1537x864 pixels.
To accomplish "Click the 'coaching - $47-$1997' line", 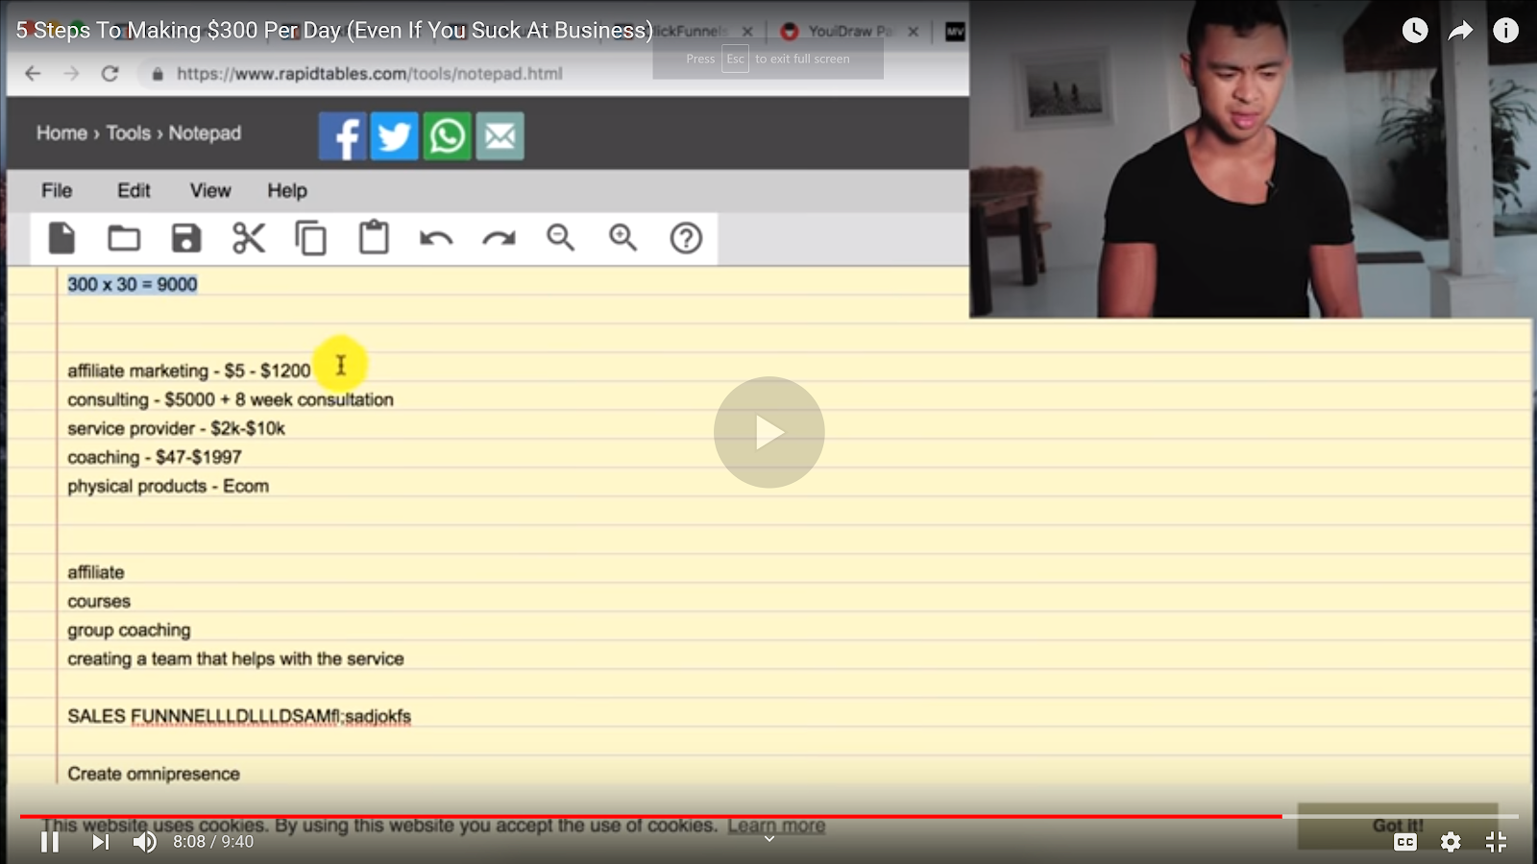I will (x=155, y=457).
